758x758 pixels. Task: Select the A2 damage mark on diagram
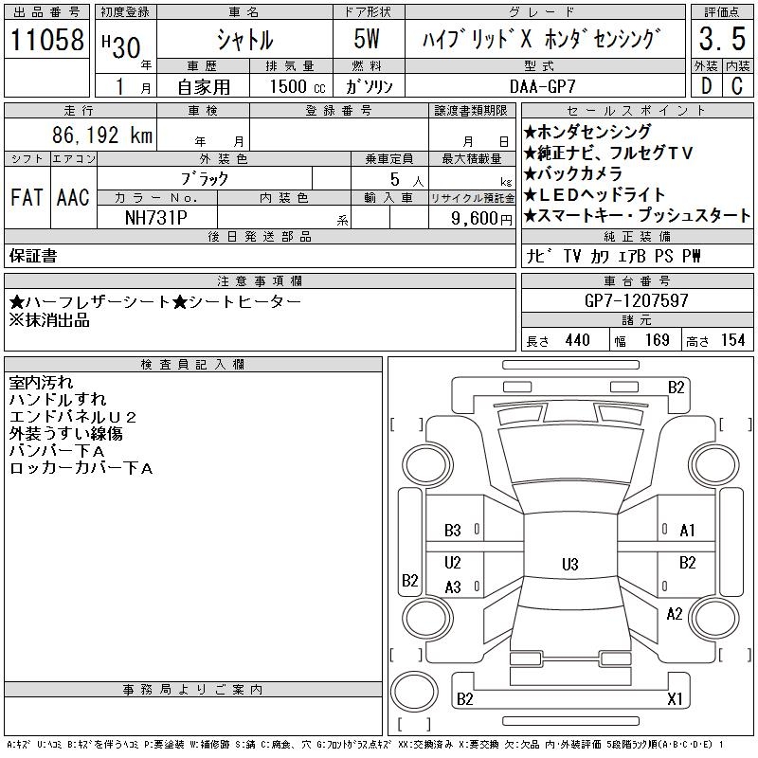675,614
